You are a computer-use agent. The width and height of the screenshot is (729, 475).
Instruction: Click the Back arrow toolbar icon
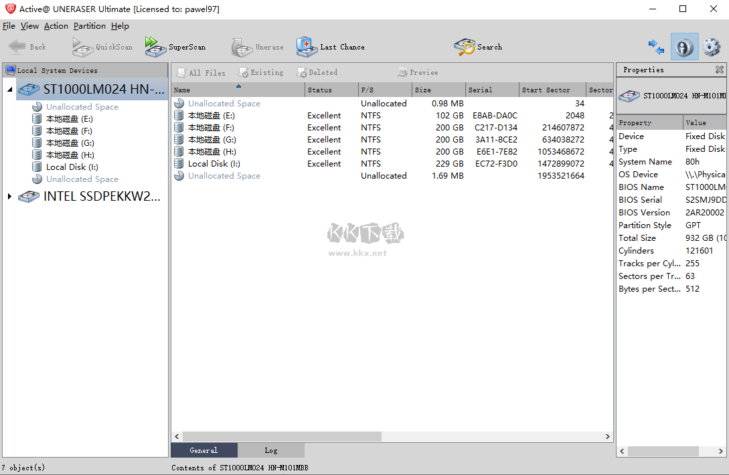[17, 46]
